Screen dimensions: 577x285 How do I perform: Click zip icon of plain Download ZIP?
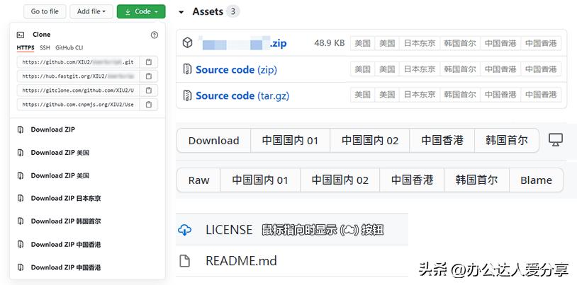pyautogui.click(x=21, y=129)
